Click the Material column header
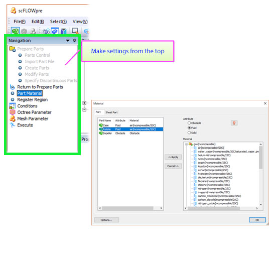The height and width of the screenshot is (258, 271). coord(134,120)
